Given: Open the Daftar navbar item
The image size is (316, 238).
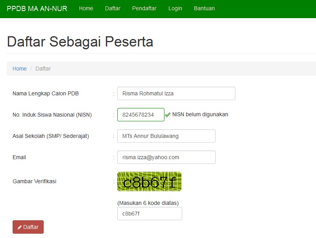Looking at the screenshot, I should point(113,9).
